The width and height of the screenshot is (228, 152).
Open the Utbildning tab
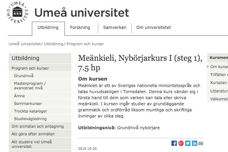(x=48, y=27)
